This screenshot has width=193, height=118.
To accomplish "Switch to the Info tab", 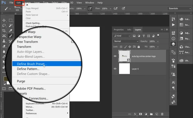I will tap(129, 30).
